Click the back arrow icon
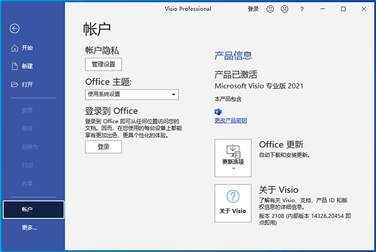The image size is (376, 252). [15, 28]
